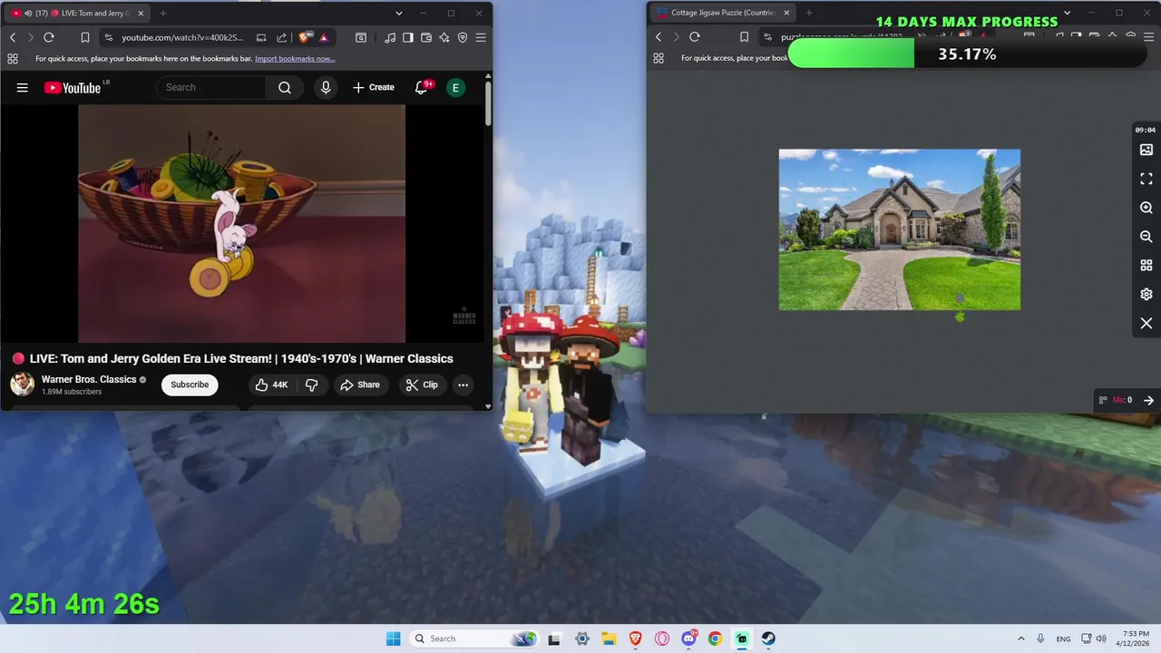1161x653 pixels.
Task: Click the cottage jigsaw puzzle image
Action: point(900,229)
